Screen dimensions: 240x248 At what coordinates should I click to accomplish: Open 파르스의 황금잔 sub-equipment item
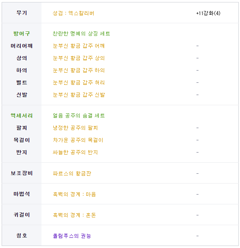click(72, 173)
